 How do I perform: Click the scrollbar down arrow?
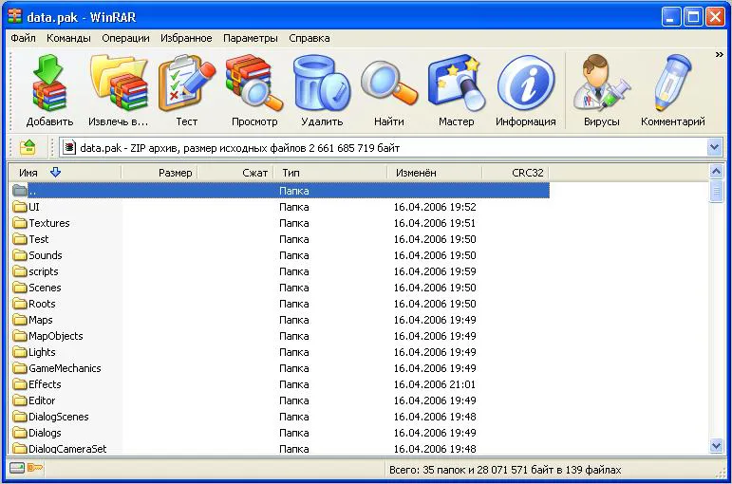(716, 446)
